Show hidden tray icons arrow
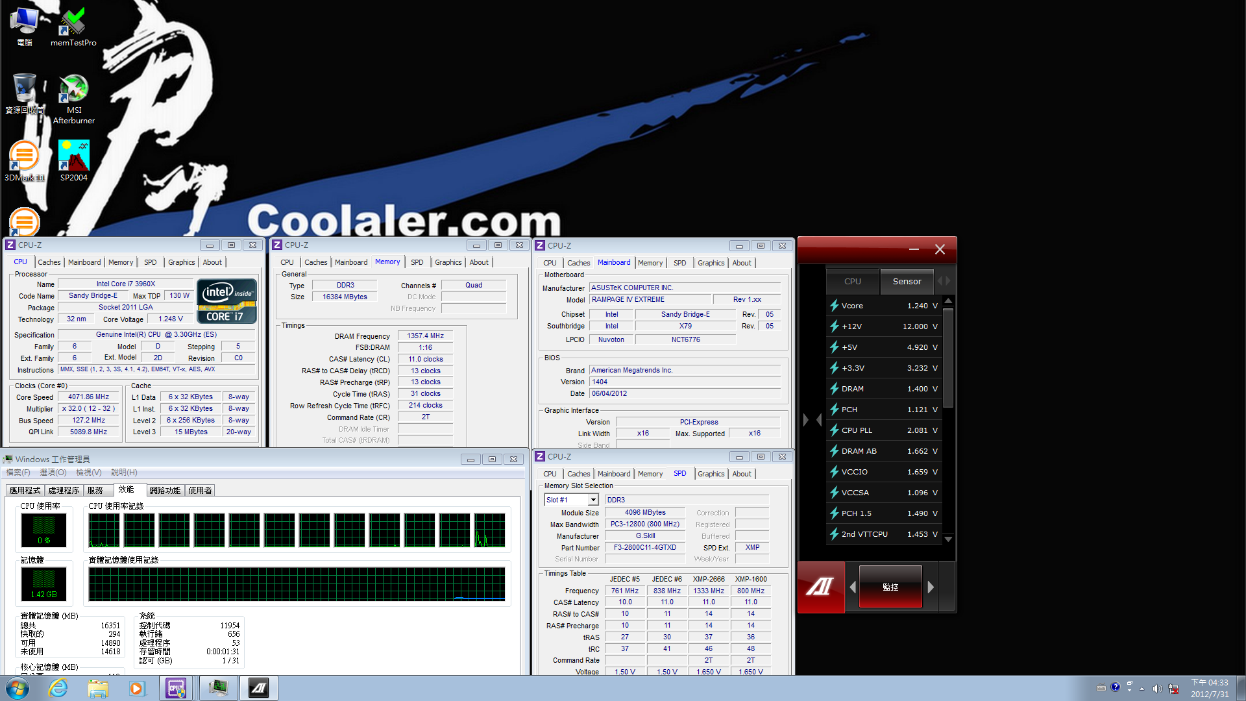 click(1142, 689)
